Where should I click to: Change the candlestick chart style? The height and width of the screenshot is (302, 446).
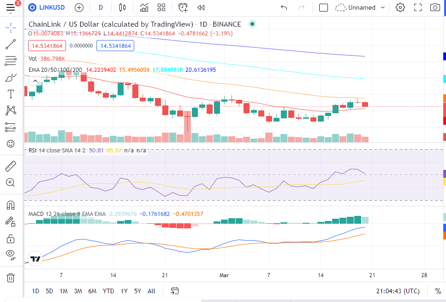pyautogui.click(x=122, y=8)
